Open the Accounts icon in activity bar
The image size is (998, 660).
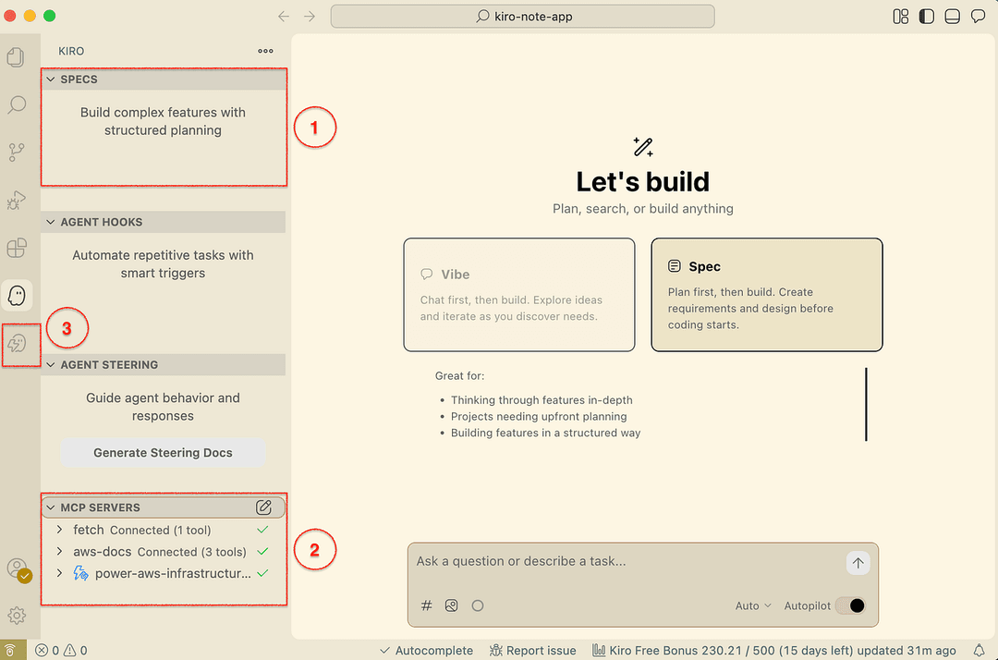pyautogui.click(x=18, y=568)
